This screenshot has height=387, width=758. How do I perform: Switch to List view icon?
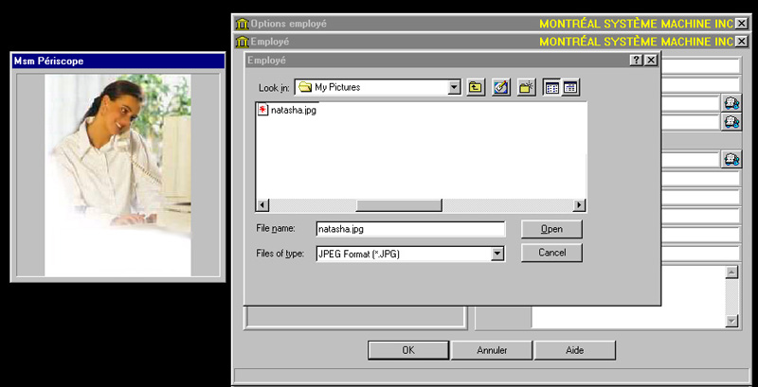click(552, 87)
